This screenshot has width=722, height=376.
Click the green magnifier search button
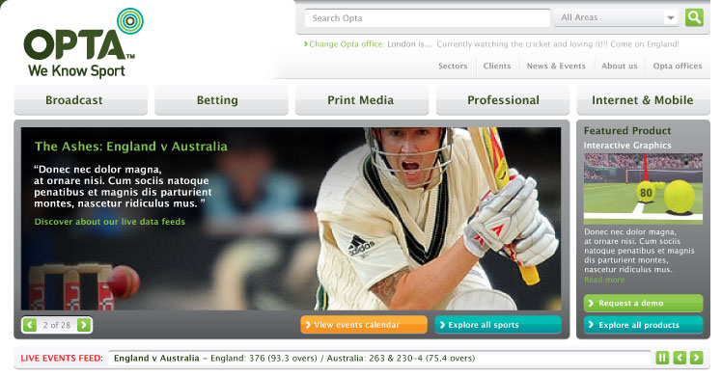694,18
